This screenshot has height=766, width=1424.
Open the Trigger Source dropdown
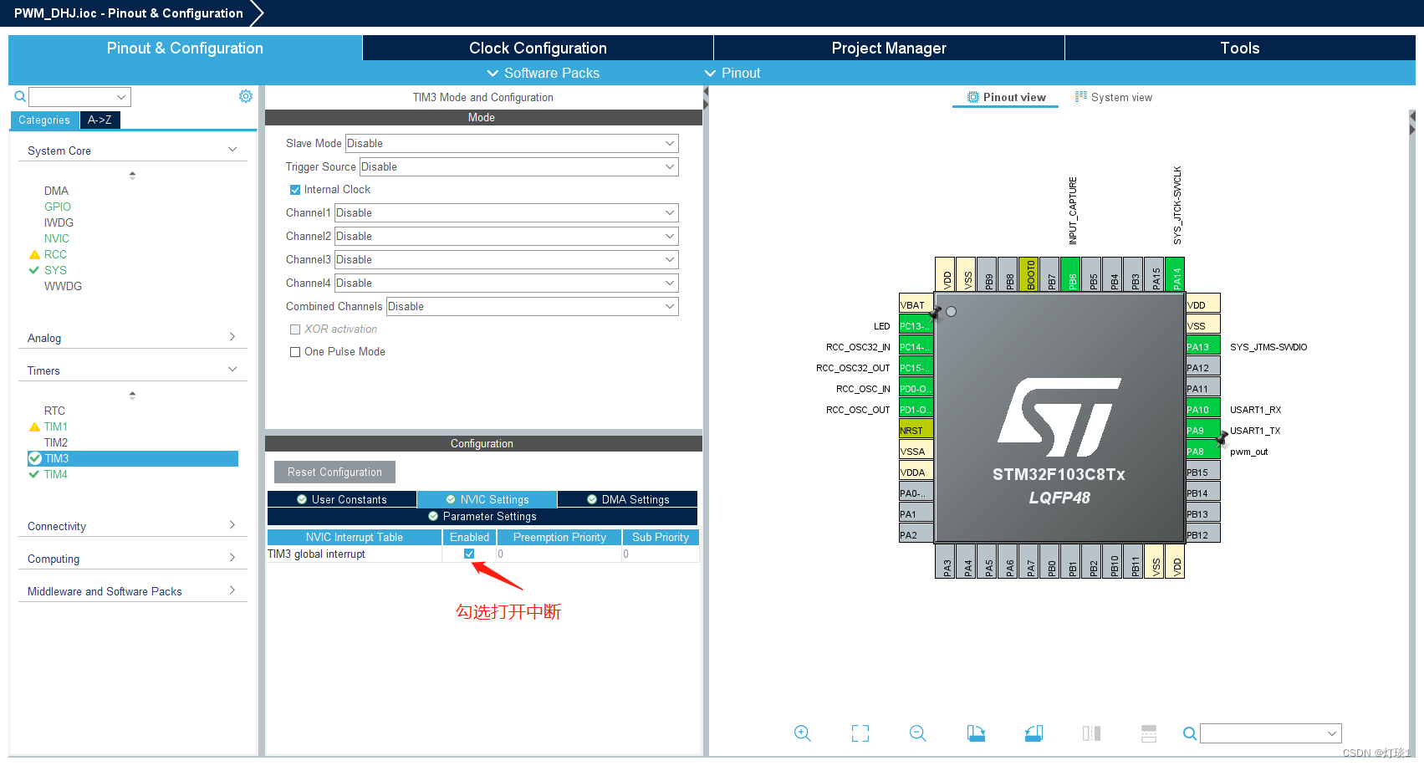(518, 167)
